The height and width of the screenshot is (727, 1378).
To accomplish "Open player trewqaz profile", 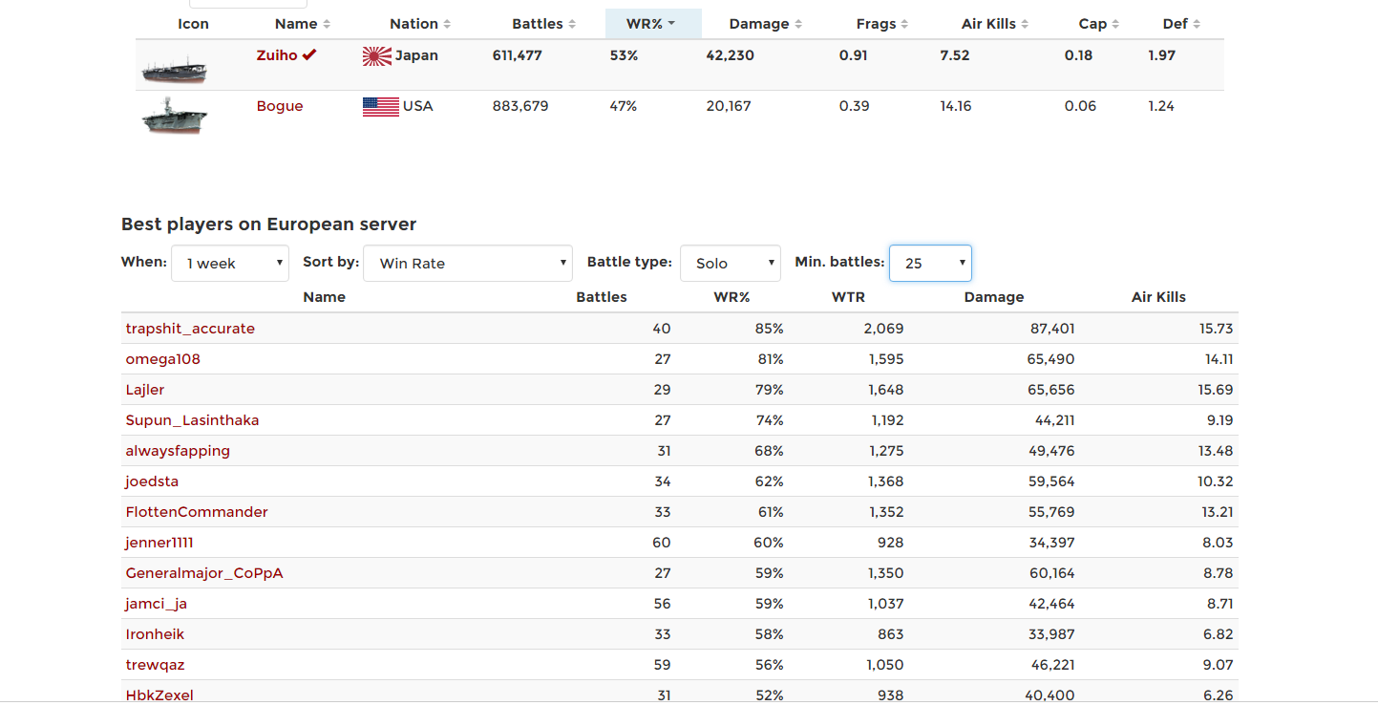I will click(x=156, y=665).
